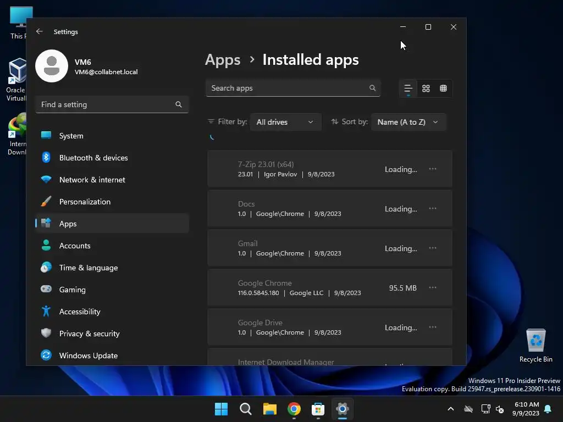Select the 7-Zip 23.01 (x64) entry
563x422 pixels.
point(330,169)
